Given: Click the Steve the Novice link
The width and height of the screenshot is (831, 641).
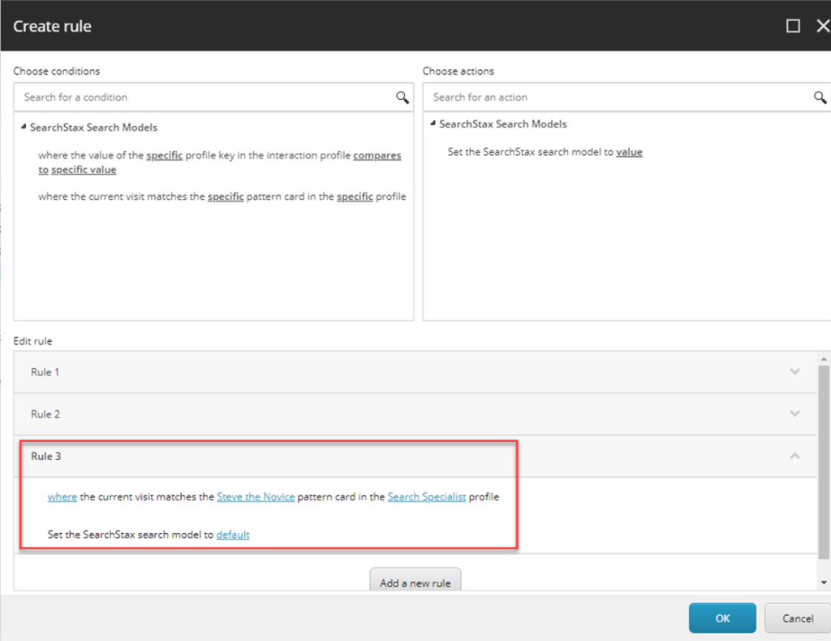Looking at the screenshot, I should tap(256, 496).
